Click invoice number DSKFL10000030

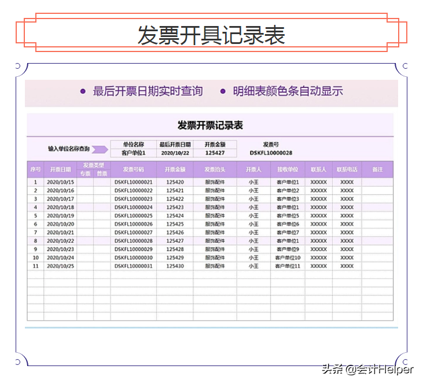pyautogui.click(x=134, y=257)
